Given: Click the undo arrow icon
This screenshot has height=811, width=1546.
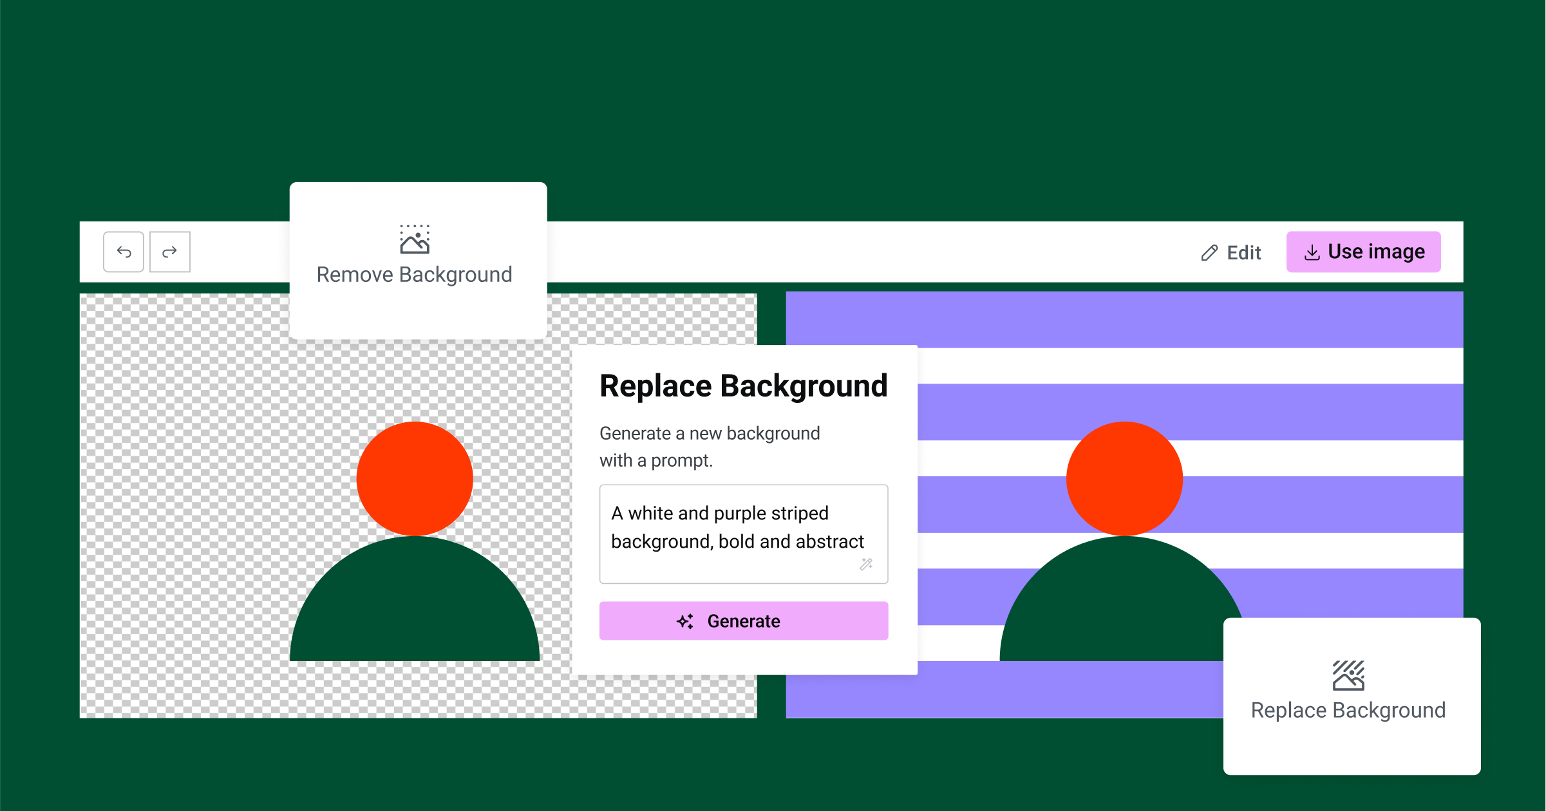Looking at the screenshot, I should pos(124,252).
